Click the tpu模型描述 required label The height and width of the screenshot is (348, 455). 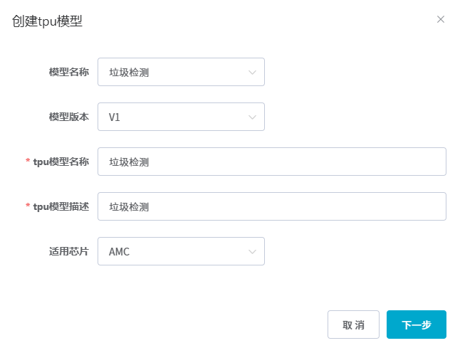coord(61,206)
